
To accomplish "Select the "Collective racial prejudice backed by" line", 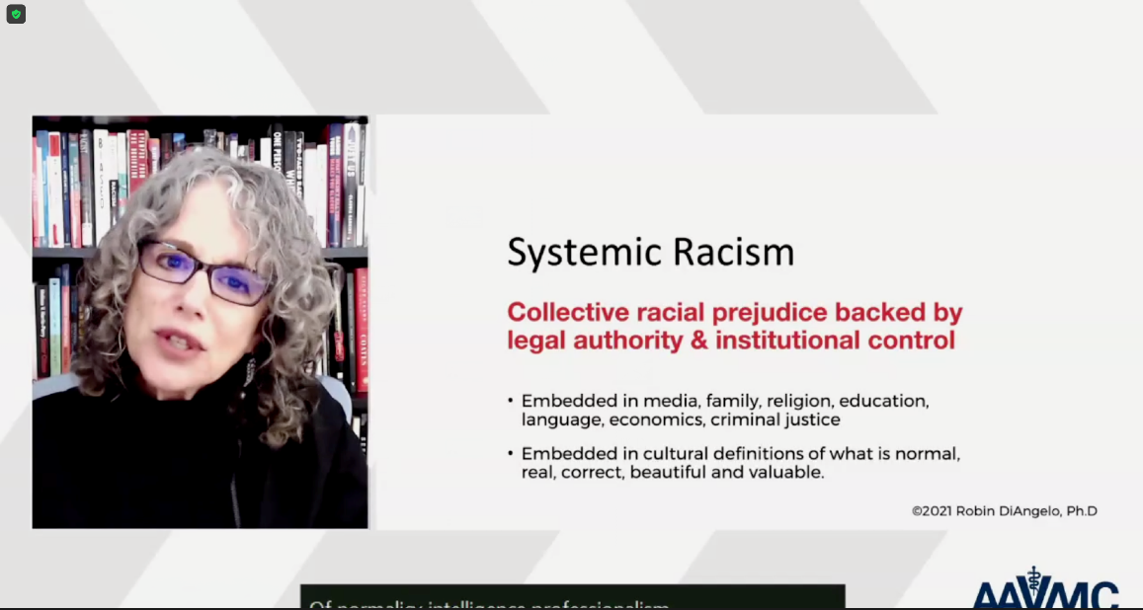I will (x=734, y=313).
